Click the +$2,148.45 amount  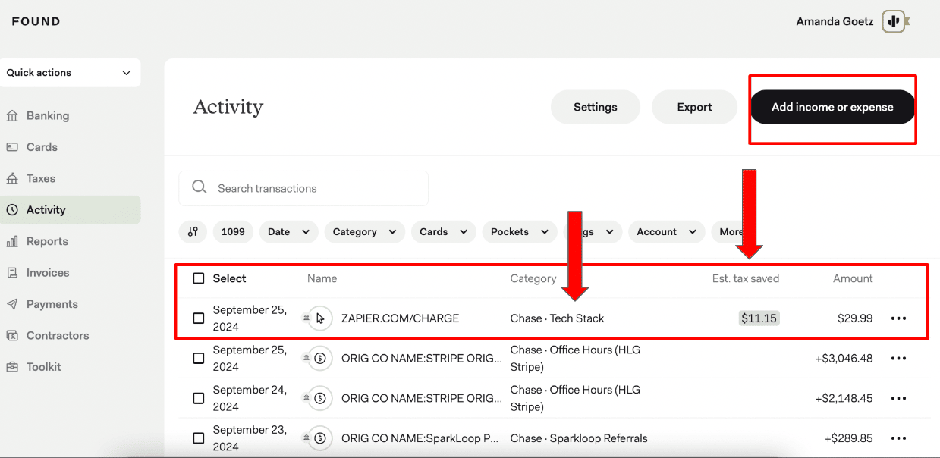point(844,398)
